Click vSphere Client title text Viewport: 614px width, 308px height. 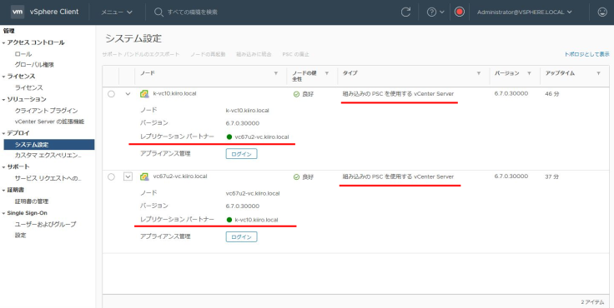(54, 12)
